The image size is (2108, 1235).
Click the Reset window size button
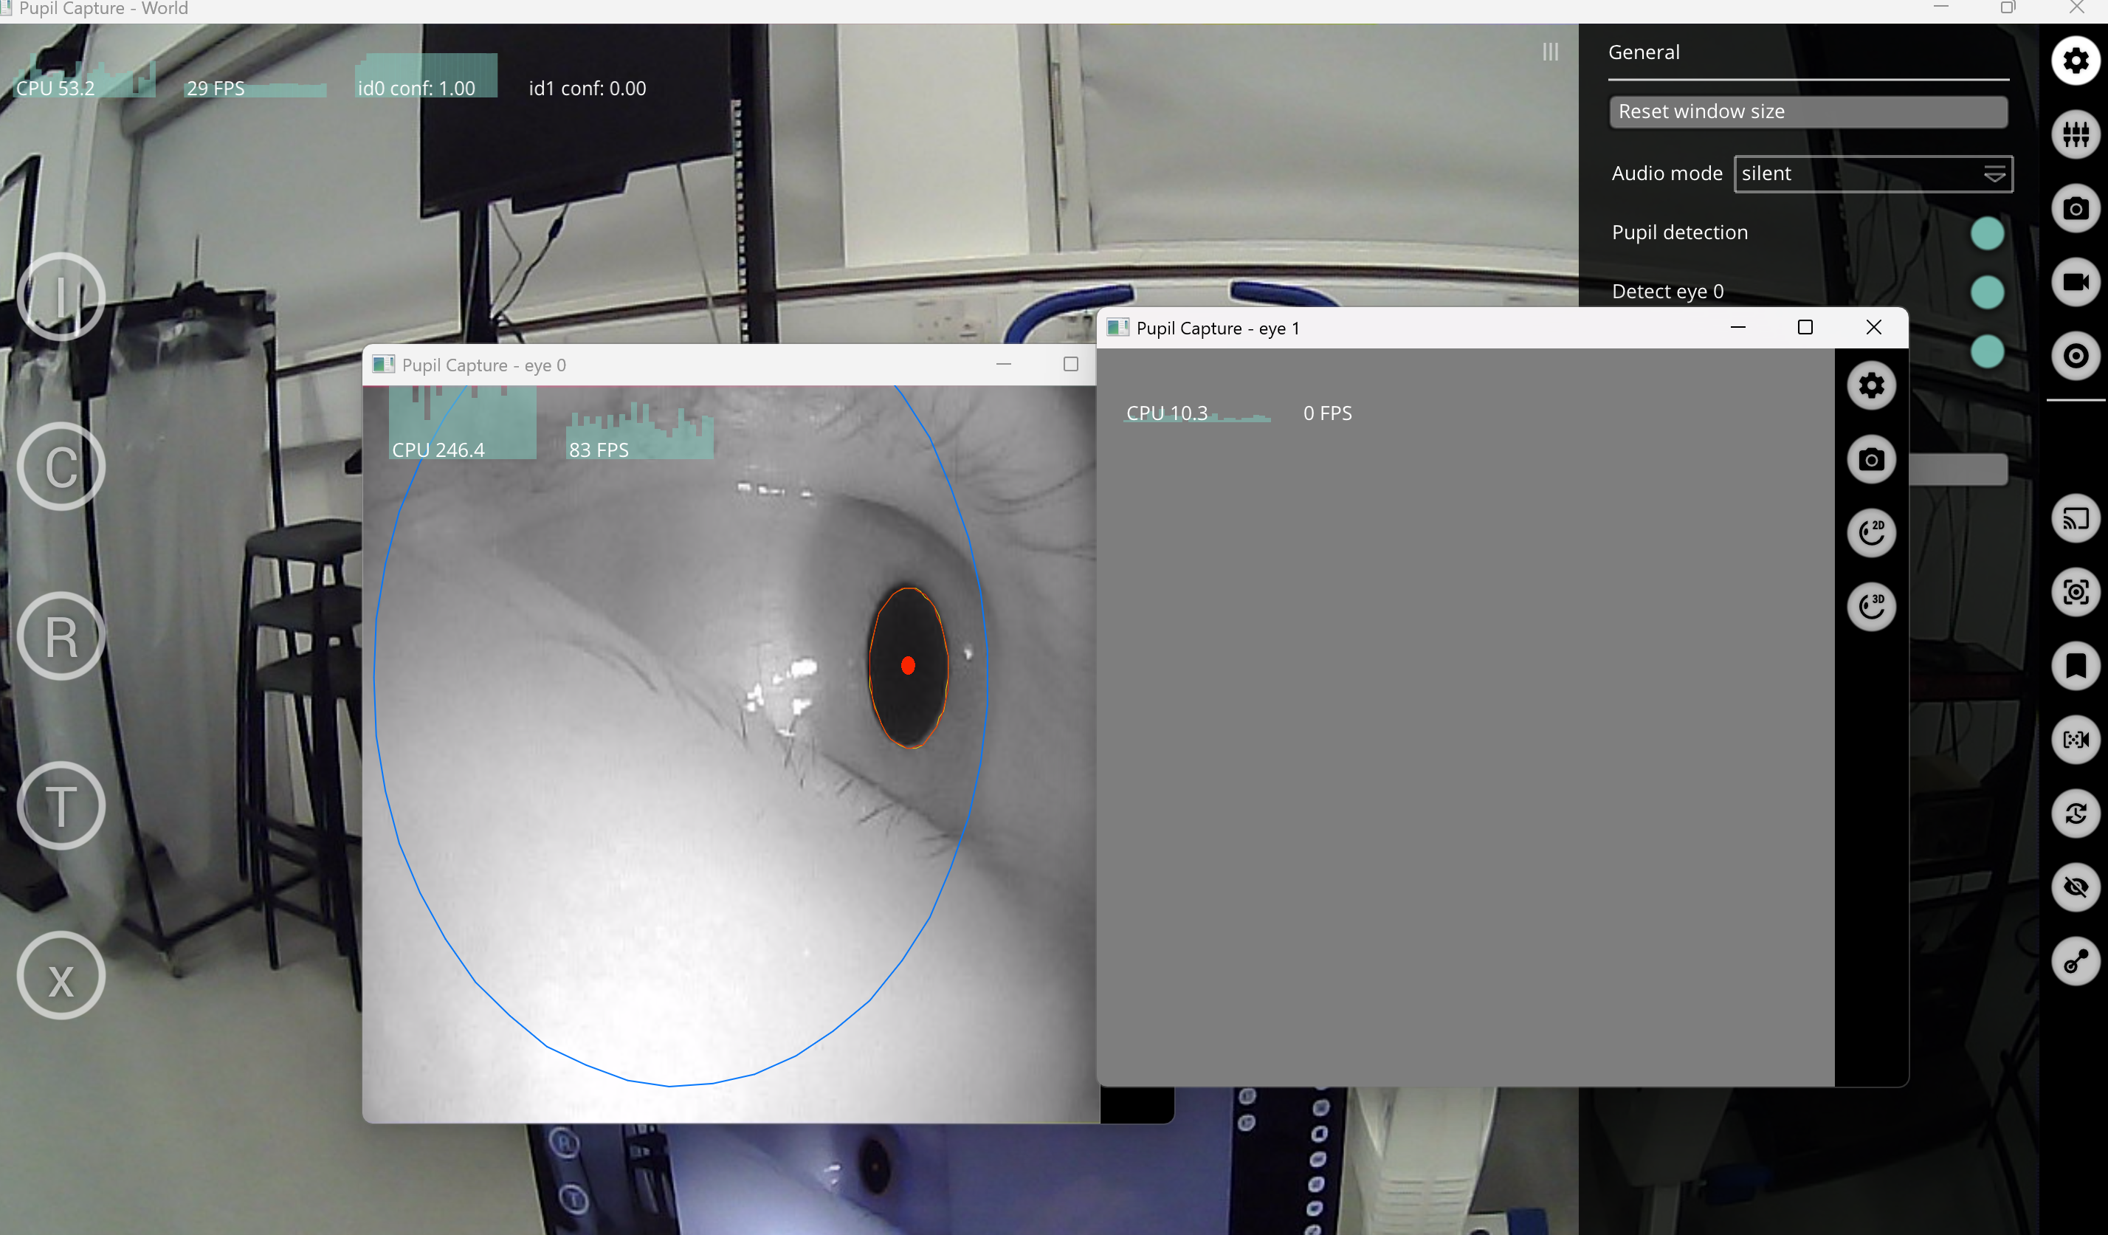point(1808,112)
